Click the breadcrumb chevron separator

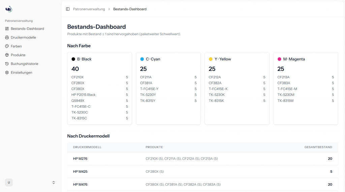109,9
